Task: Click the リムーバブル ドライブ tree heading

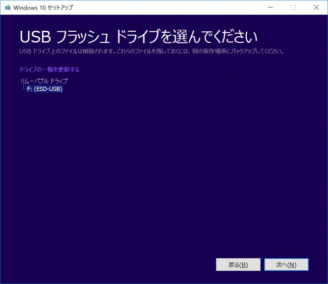Action: (x=44, y=81)
